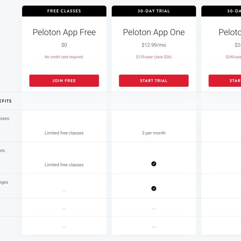Click the partially visible red button at right edge
The image size is (241, 241).
225,81
